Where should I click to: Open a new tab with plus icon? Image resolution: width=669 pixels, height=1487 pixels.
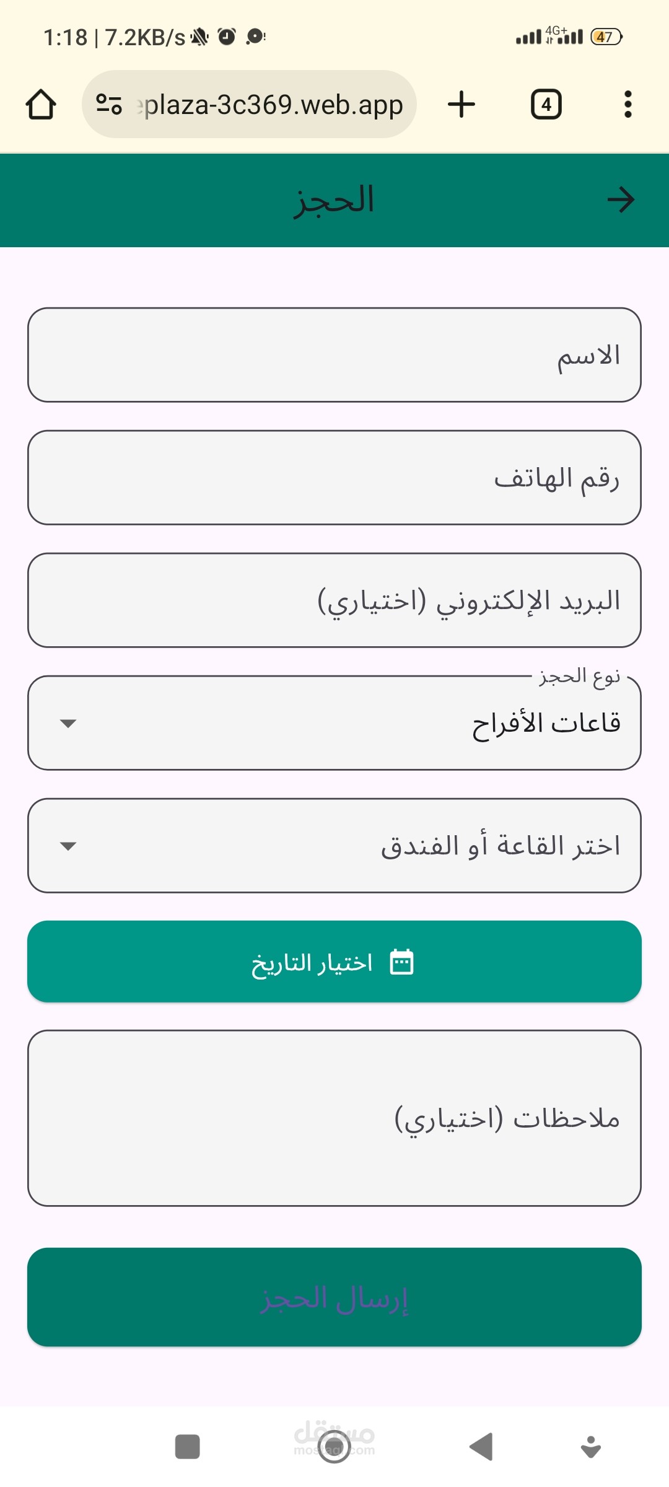(461, 104)
